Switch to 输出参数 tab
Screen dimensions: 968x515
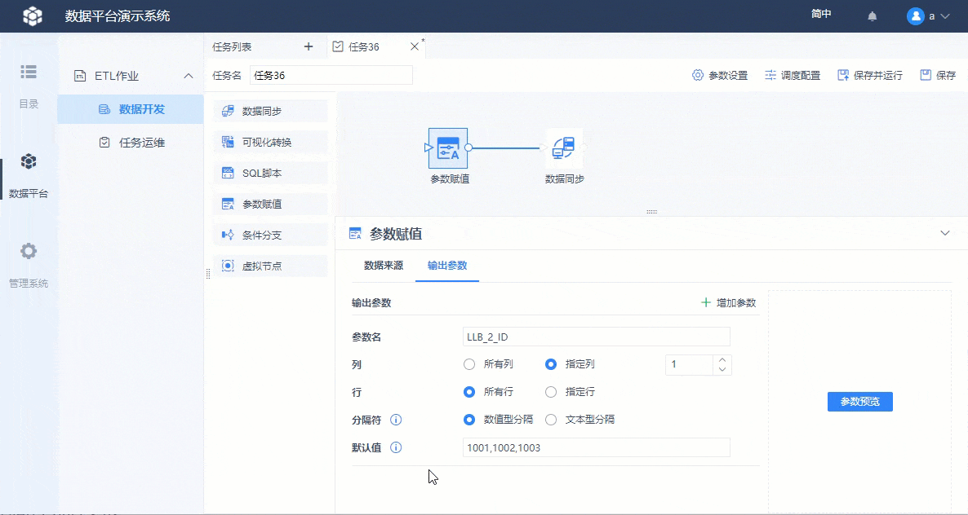447,266
